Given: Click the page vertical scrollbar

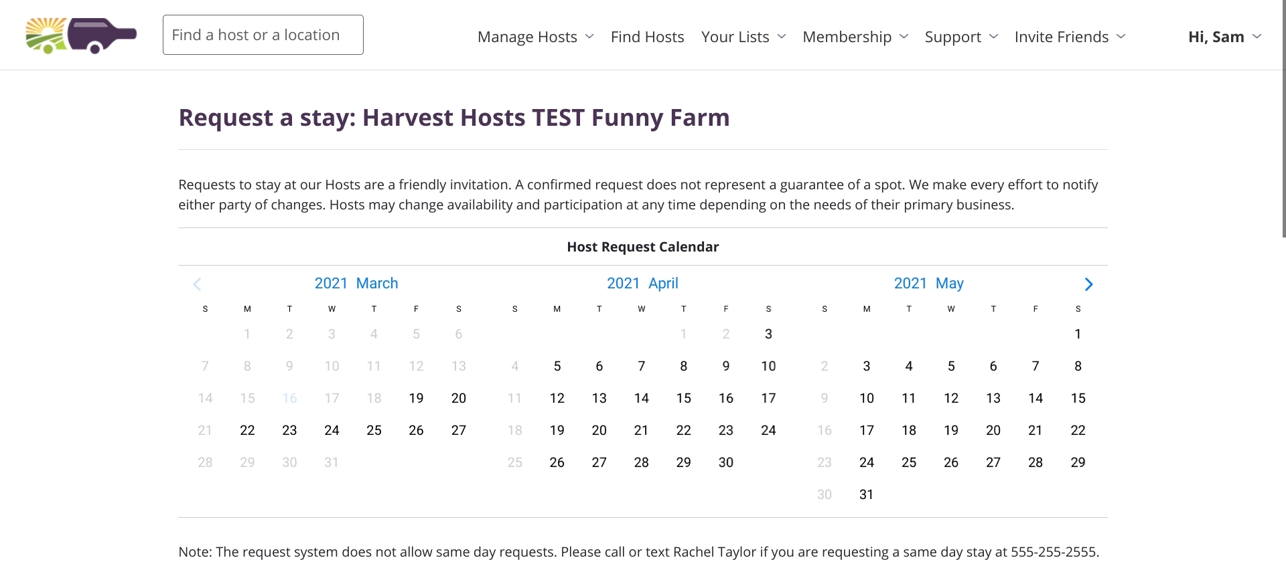Looking at the screenshot, I should (1283, 119).
